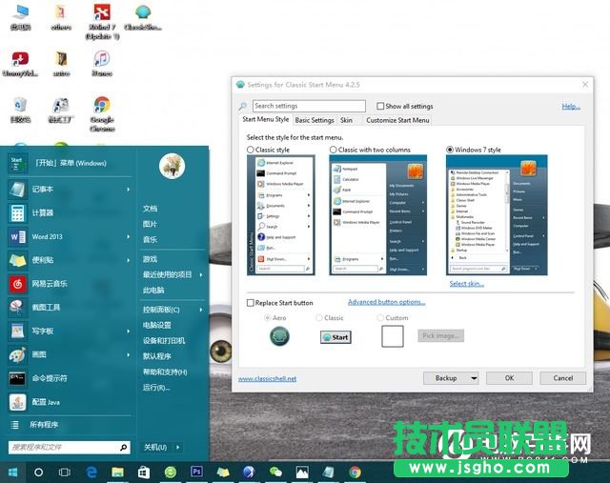Open WeChat from the taskbar
This screenshot has width=610, height=483.
pyautogui.click(x=275, y=473)
